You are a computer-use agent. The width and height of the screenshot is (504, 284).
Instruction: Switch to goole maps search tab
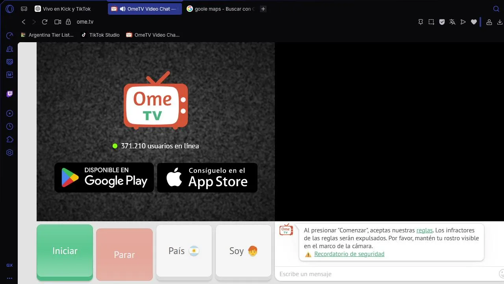(x=220, y=9)
